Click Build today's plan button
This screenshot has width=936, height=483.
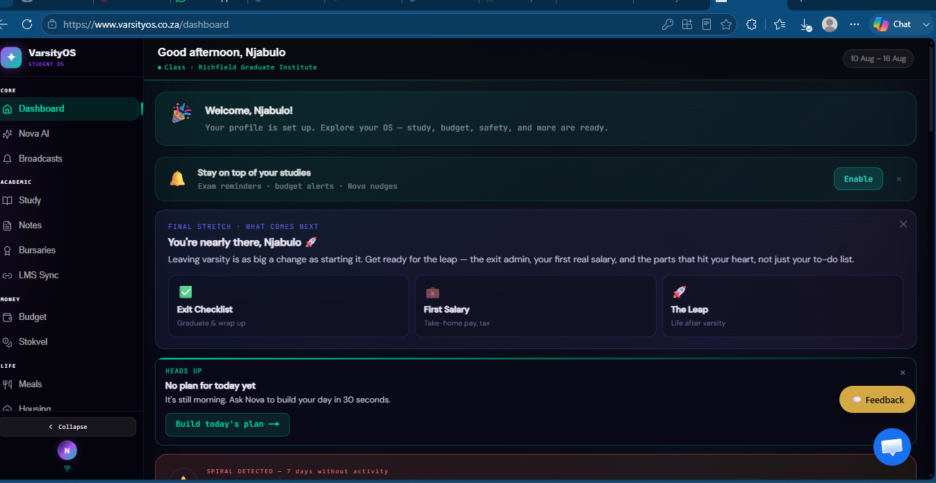[x=227, y=425]
